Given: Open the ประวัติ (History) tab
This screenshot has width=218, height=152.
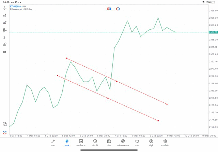Looking at the screenshot, I should click(x=95, y=143).
